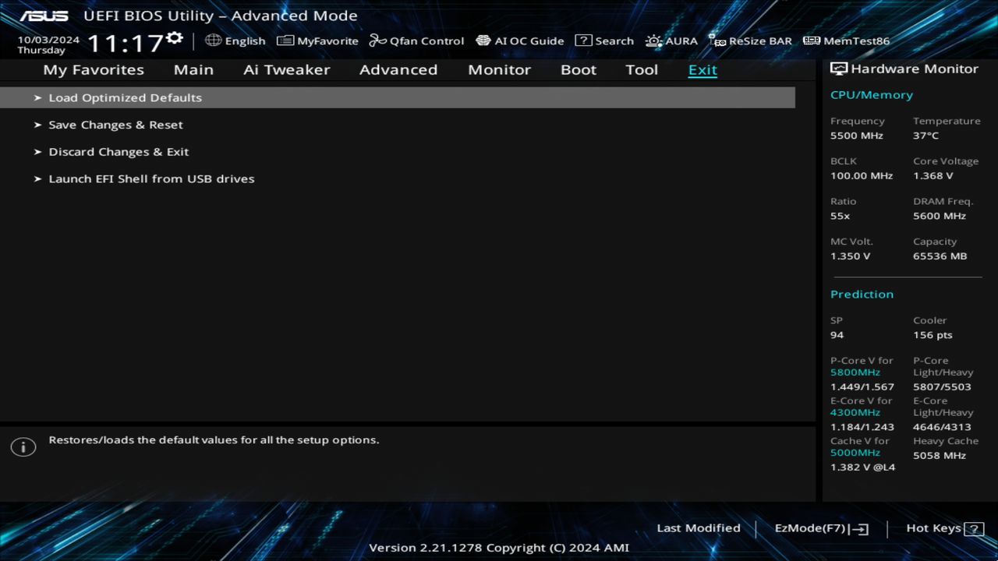This screenshot has width=998, height=561.
Task: Open MyFavorite settings shortcut
Action: click(317, 41)
